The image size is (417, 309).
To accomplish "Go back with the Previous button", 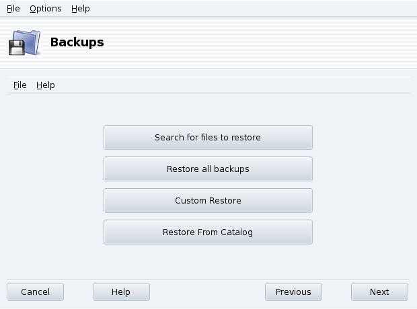I will (x=293, y=292).
